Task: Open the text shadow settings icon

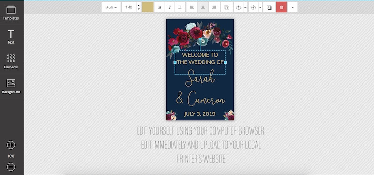Action: click(x=269, y=8)
